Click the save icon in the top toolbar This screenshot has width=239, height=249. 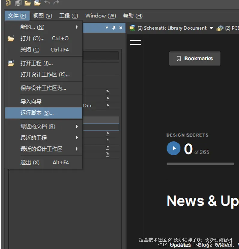pyautogui.click(x=18, y=3)
